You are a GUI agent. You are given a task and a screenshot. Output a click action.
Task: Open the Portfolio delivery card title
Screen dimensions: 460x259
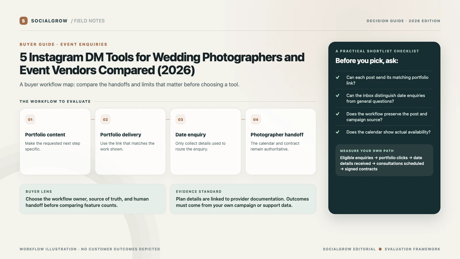tap(121, 135)
